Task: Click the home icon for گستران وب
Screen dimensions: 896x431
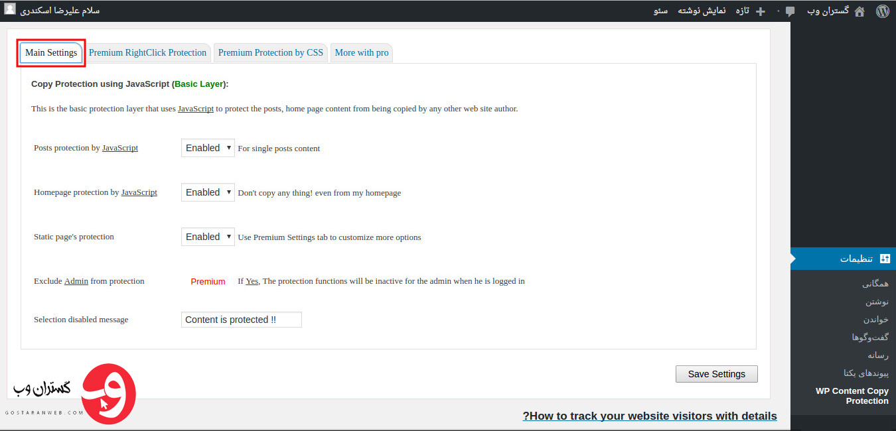Action: 859,11
